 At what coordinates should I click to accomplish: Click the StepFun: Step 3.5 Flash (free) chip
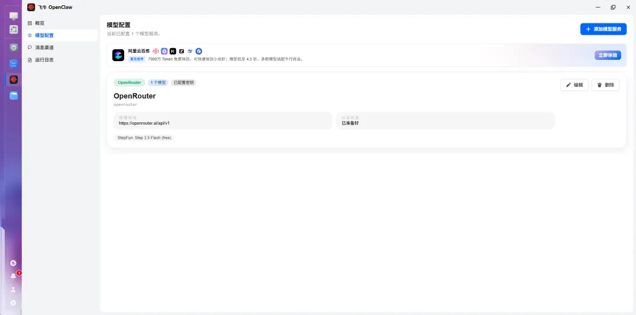pyautogui.click(x=144, y=138)
